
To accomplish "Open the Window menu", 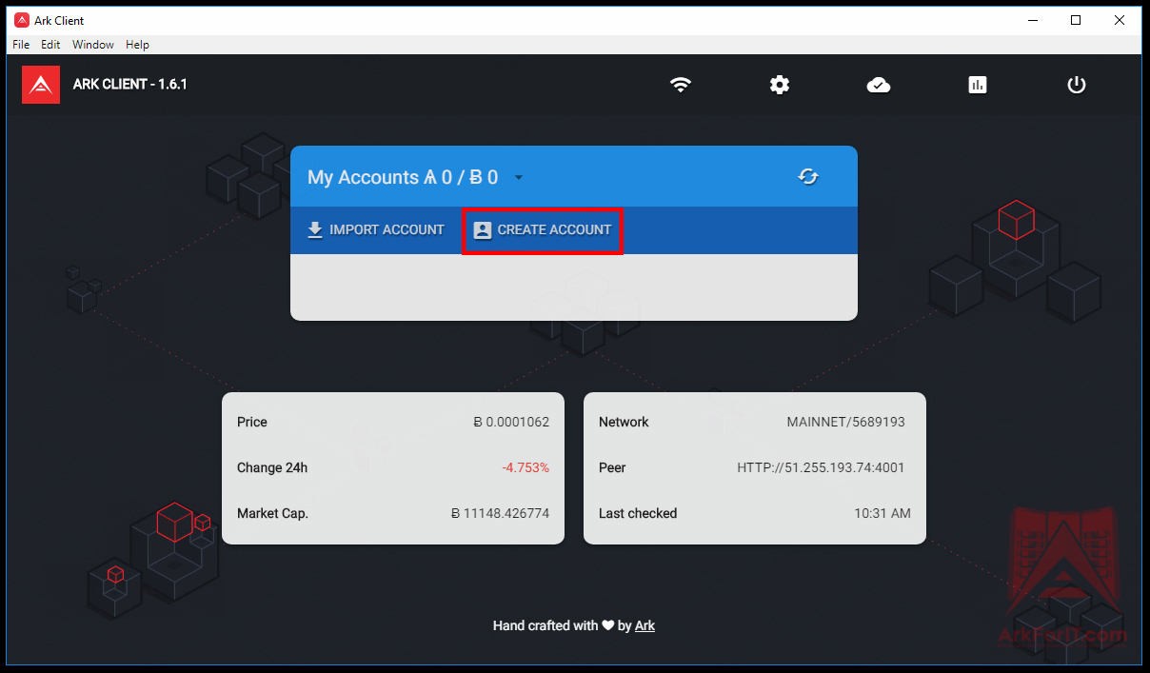I will 93,45.
